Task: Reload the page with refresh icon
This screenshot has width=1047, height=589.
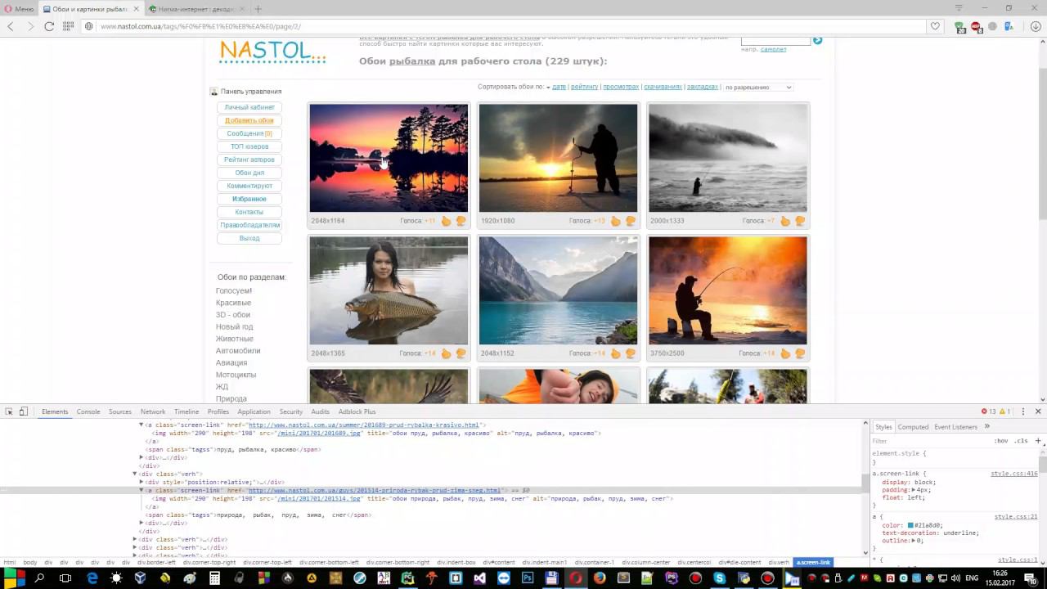Action: tap(49, 26)
